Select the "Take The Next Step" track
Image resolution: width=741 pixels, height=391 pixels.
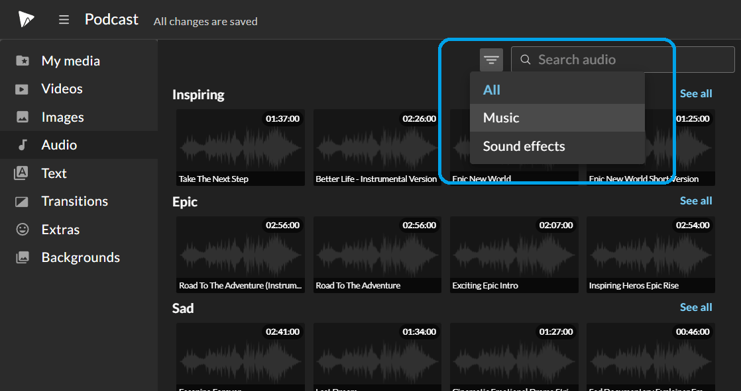[240, 147]
